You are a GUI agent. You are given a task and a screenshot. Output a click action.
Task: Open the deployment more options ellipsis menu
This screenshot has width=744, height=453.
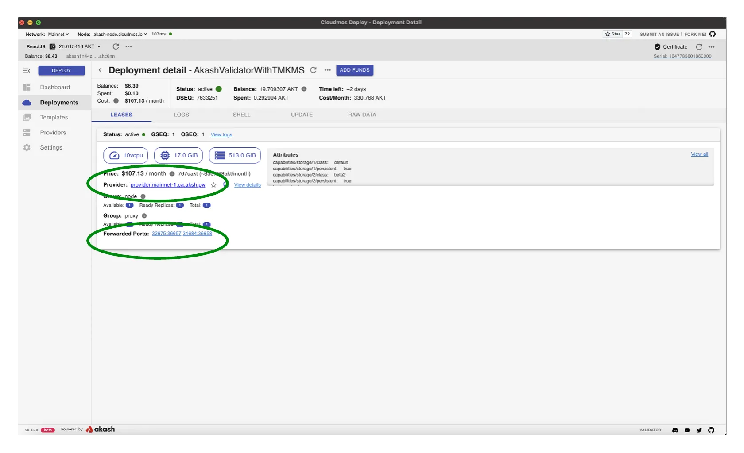328,70
